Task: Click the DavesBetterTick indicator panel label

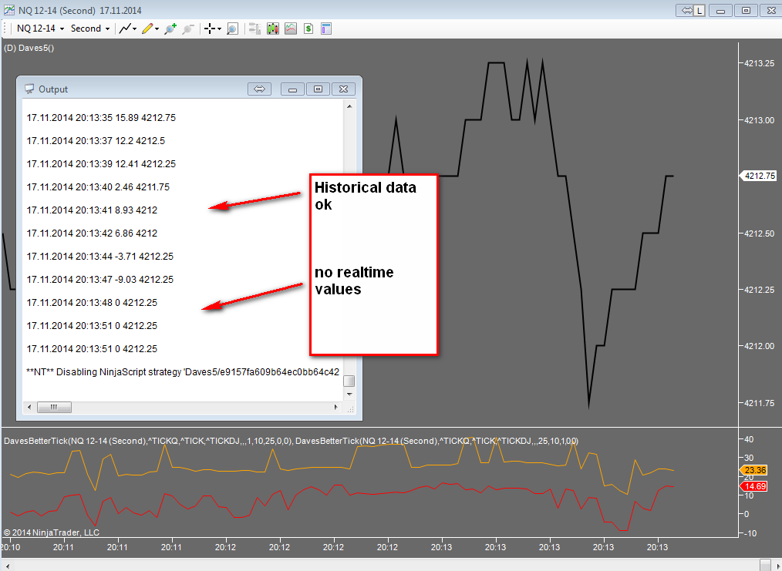Action: coord(292,441)
